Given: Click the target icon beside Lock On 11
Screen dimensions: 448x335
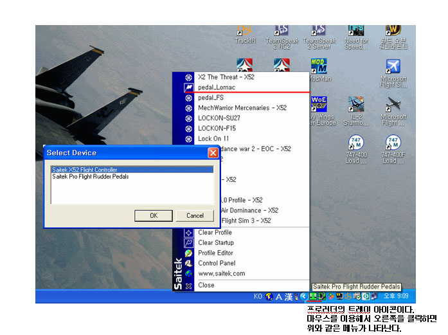Looking at the screenshot, I should click(x=188, y=139).
